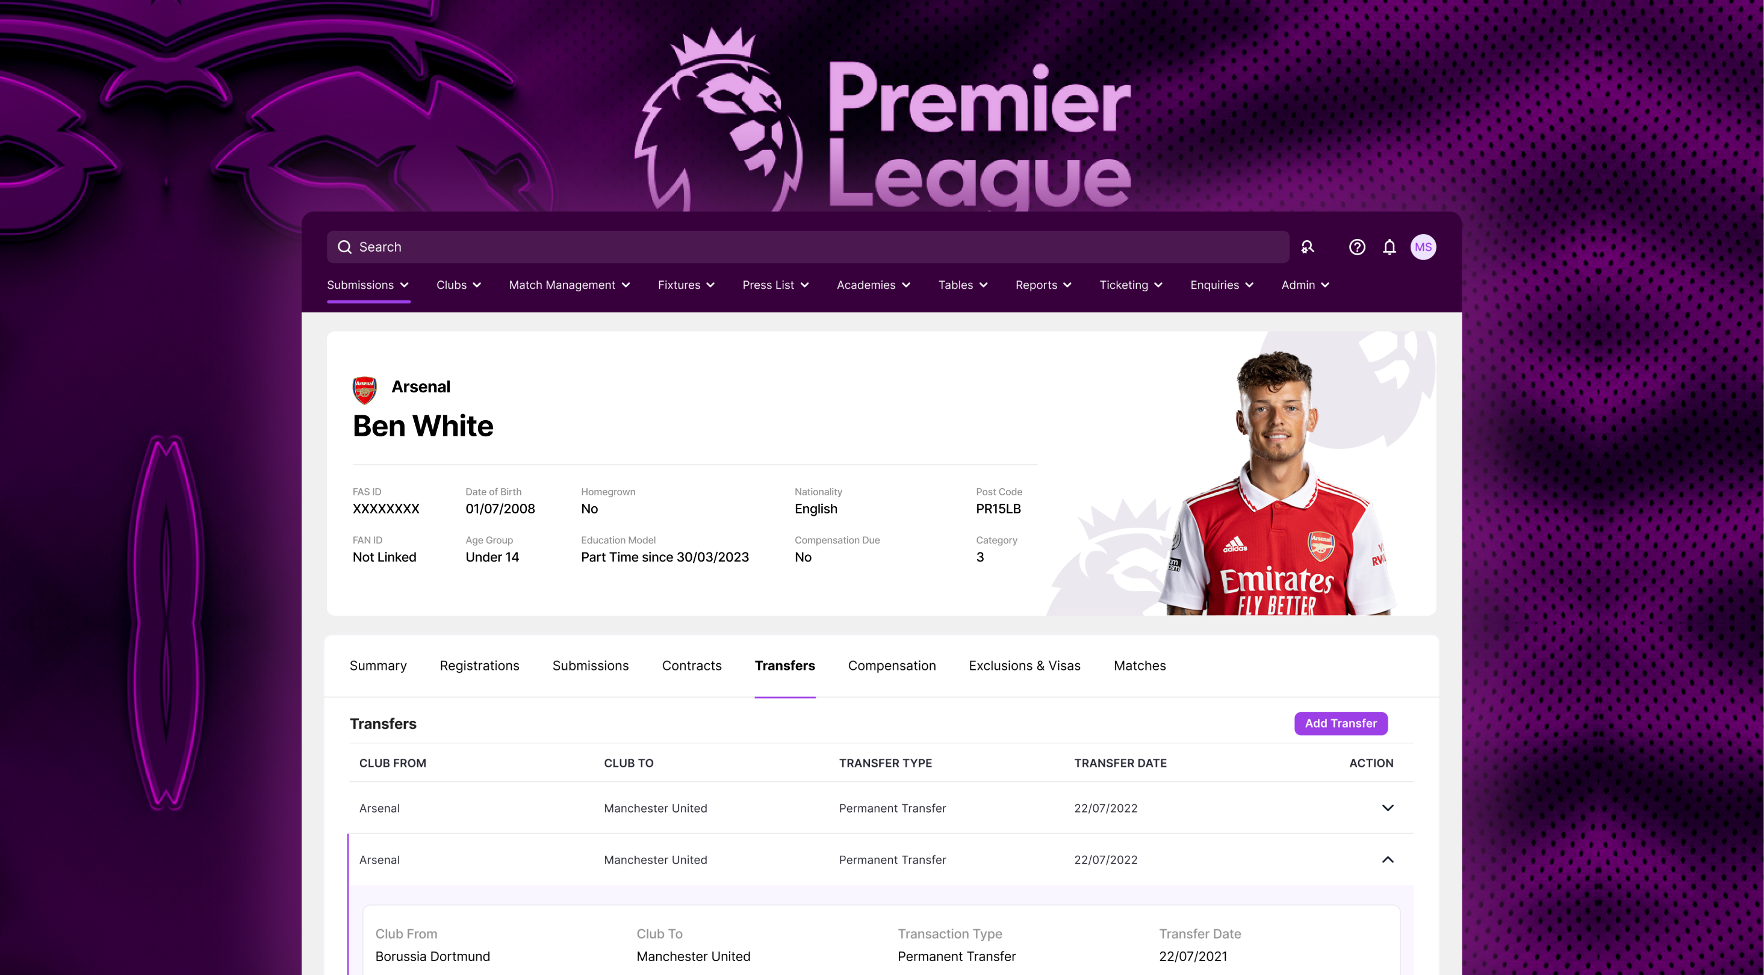Open the Ticketing dropdown menu

[x=1131, y=285]
